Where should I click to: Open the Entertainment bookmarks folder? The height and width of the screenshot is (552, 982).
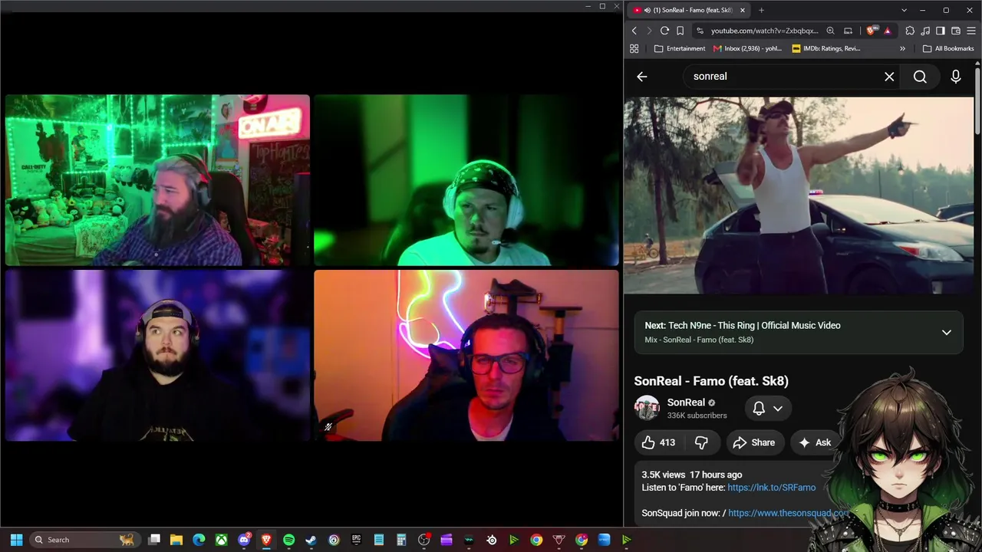[x=680, y=48]
